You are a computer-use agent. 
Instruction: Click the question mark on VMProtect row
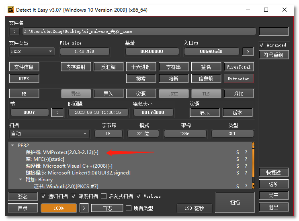tap(246, 152)
